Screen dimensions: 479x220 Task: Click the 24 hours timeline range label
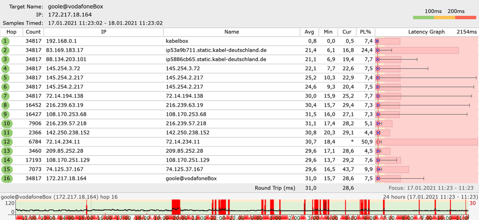pyautogui.click(x=430, y=197)
